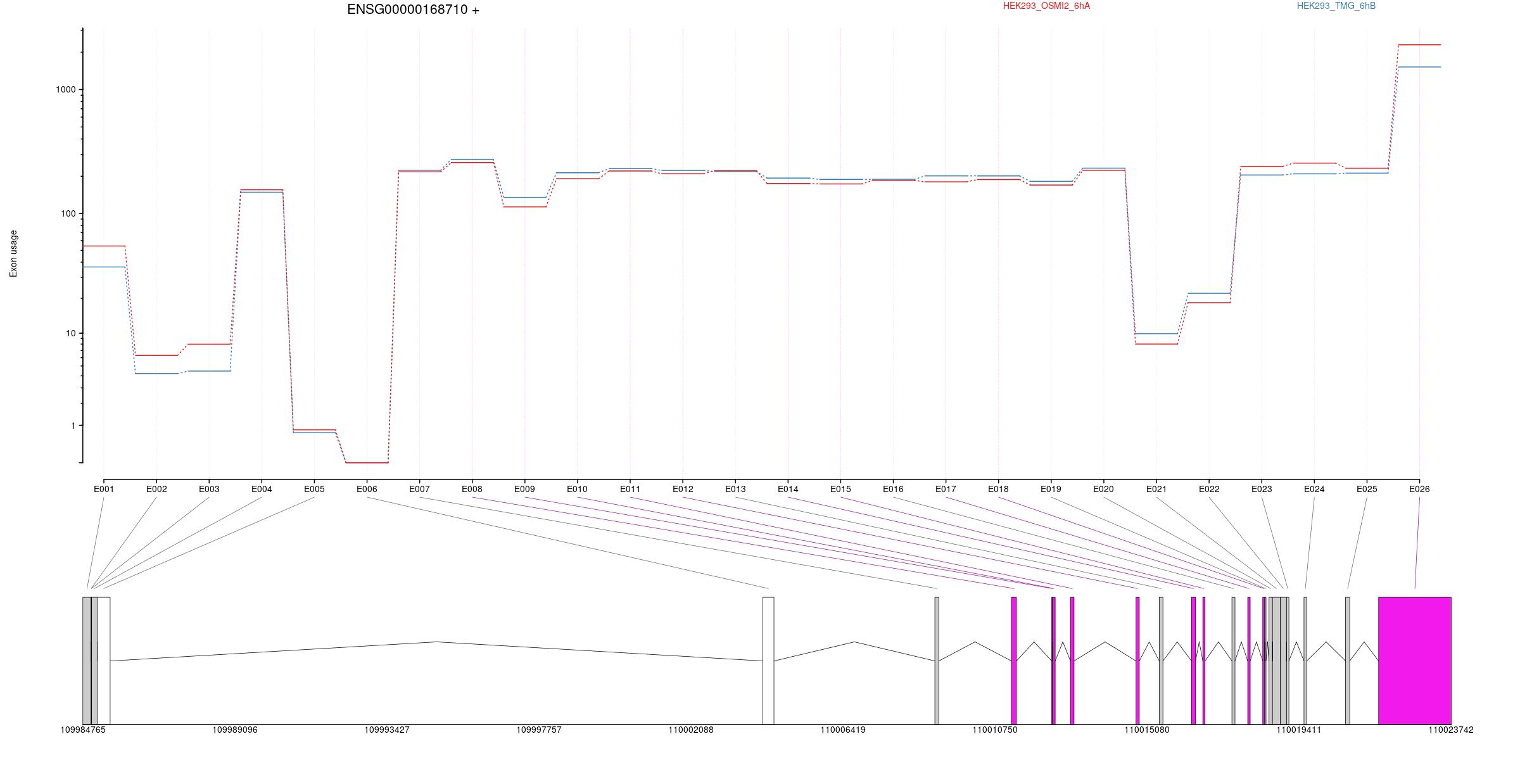The width and height of the screenshot is (1520, 760).
Task: Click genomic coordinate 110015080
Action: (x=1147, y=730)
